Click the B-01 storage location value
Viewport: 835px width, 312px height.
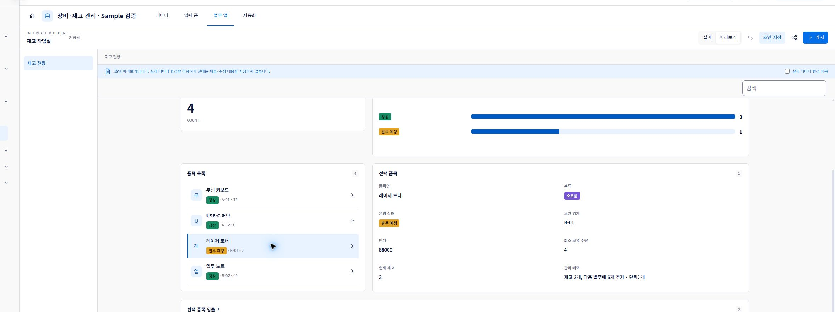[x=569, y=223]
